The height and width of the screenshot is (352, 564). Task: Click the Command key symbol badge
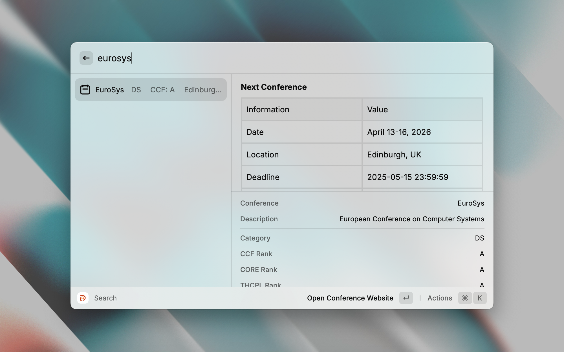click(x=465, y=298)
